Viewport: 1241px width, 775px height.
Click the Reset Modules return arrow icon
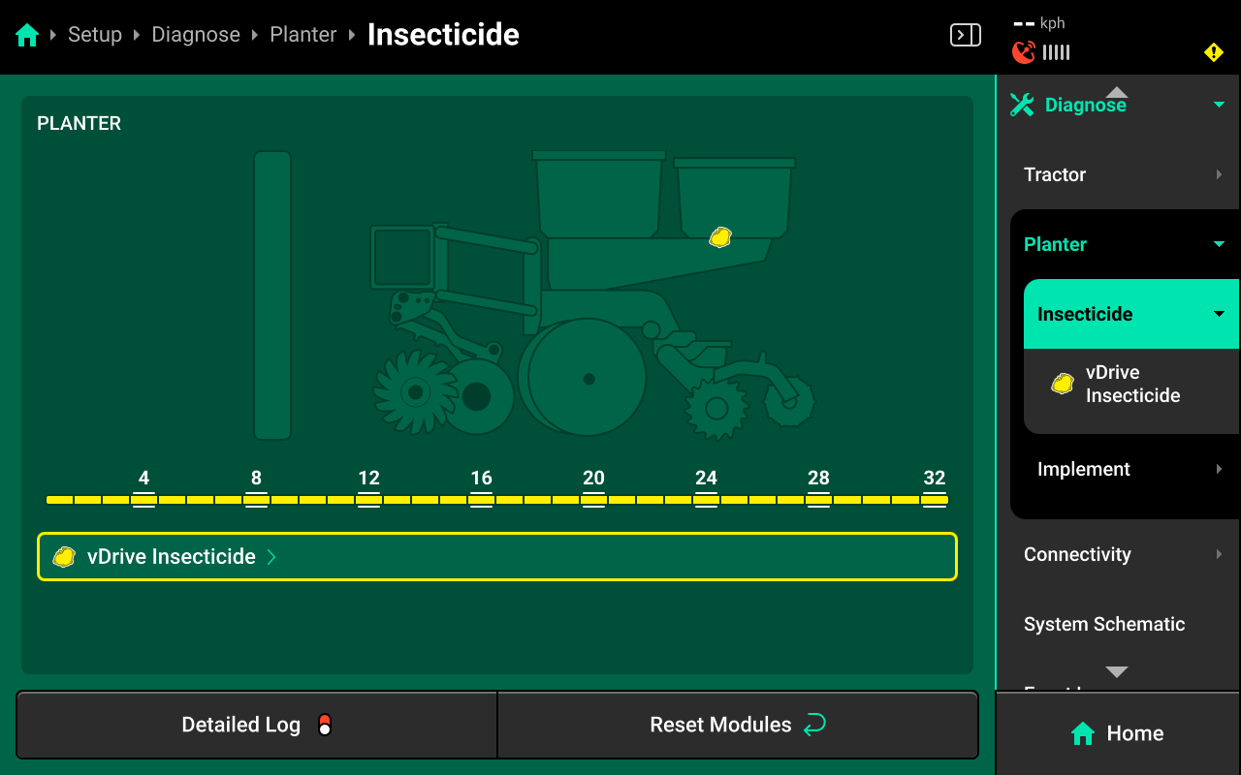click(x=814, y=725)
